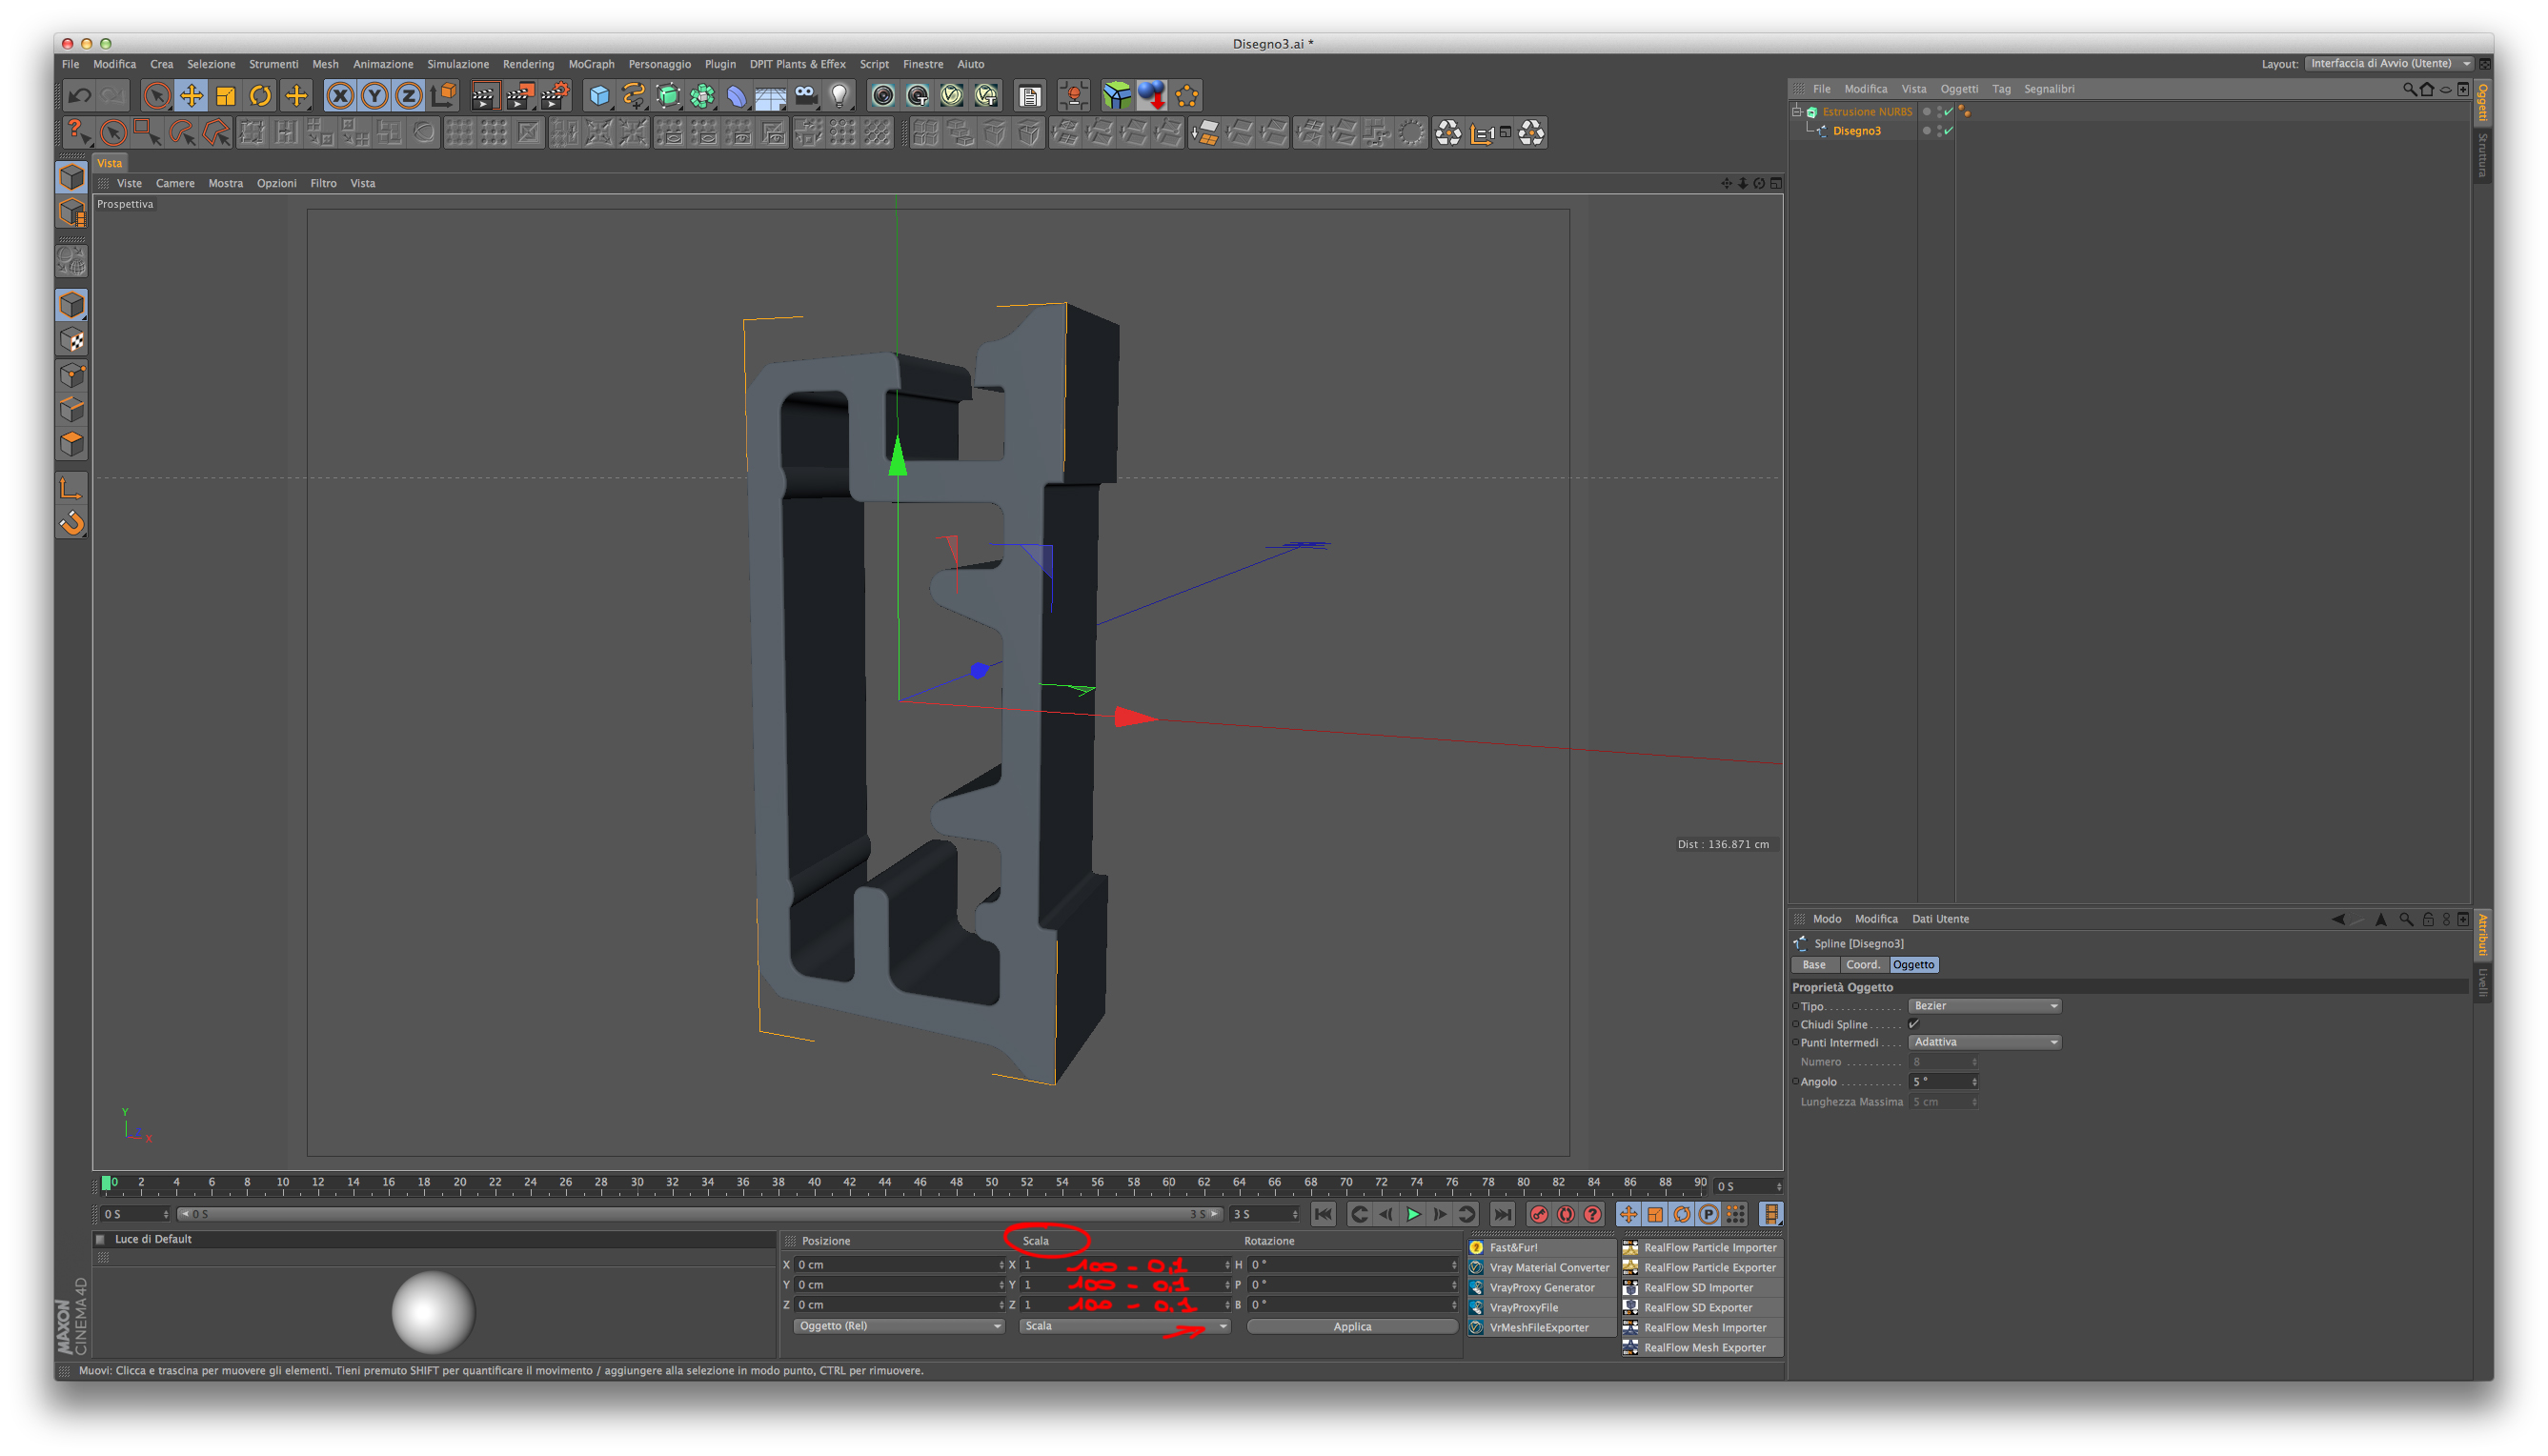Open the MoGraph menu
This screenshot has width=2548, height=1456.
click(591, 64)
